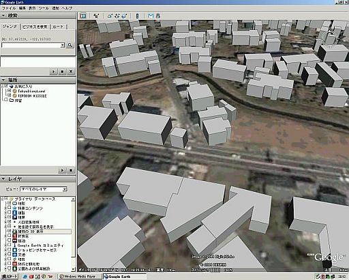Click the プライマリ データベース icon
Viewport: 349px width, 280px height.
(12, 199)
